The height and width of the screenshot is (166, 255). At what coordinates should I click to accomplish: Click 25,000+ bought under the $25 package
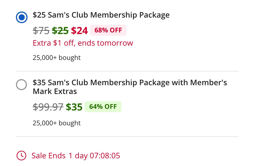pos(56,57)
